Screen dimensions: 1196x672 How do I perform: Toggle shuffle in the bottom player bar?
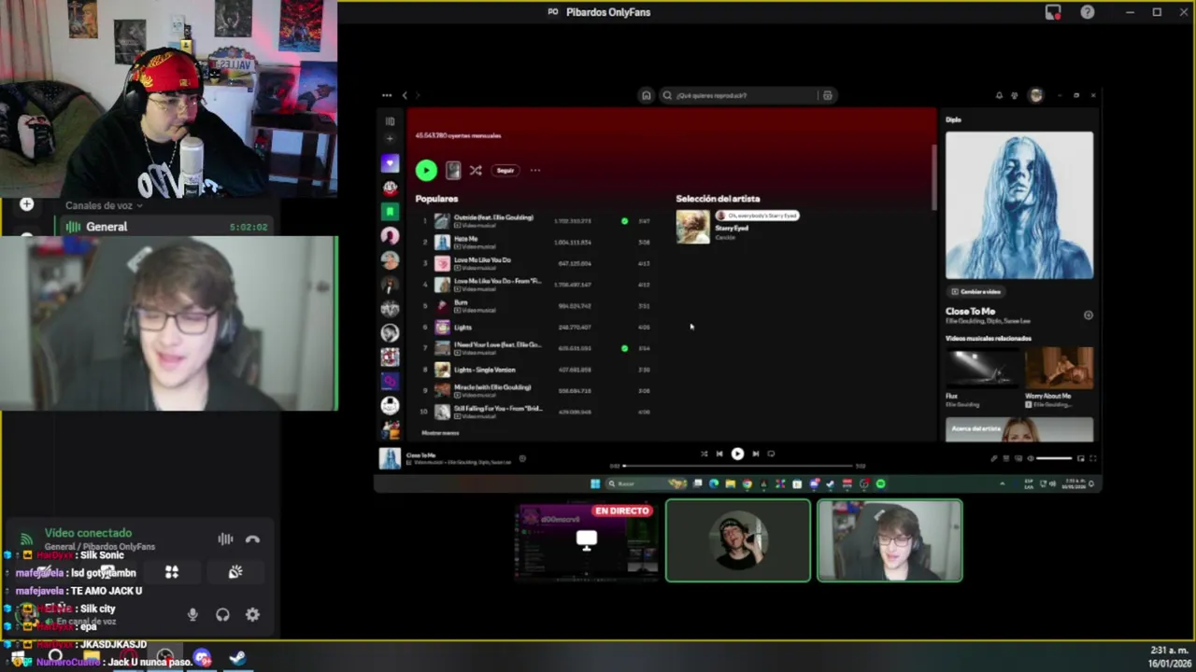coord(704,454)
